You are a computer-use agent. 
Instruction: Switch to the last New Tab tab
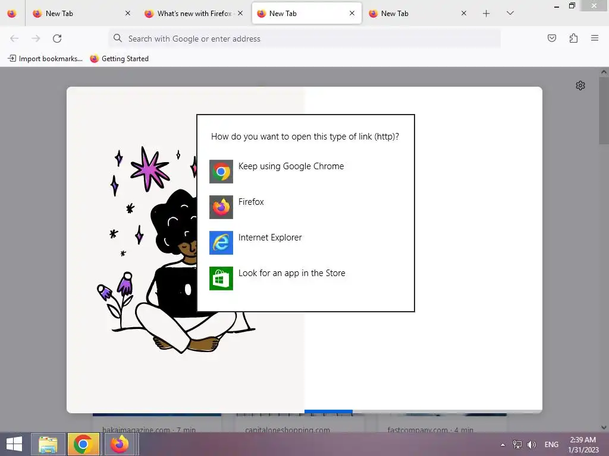[x=417, y=14]
